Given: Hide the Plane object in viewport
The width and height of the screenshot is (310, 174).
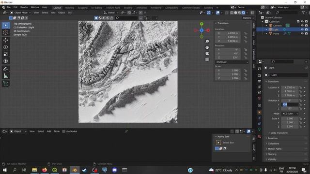Looking at the screenshot, I should pyautogui.click(x=302, y=33).
